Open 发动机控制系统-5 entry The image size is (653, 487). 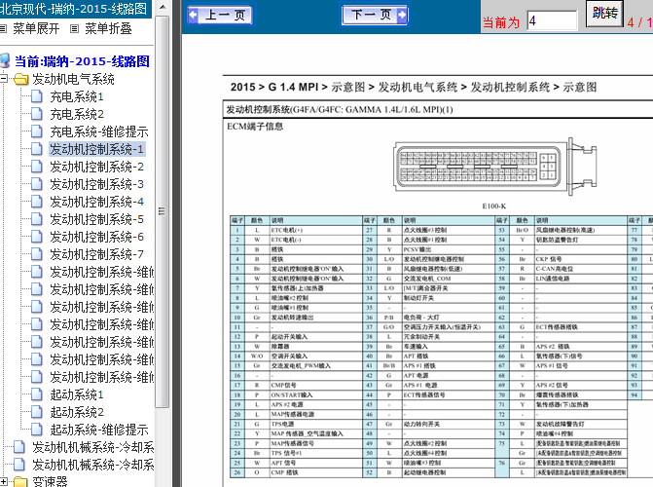click(x=96, y=219)
